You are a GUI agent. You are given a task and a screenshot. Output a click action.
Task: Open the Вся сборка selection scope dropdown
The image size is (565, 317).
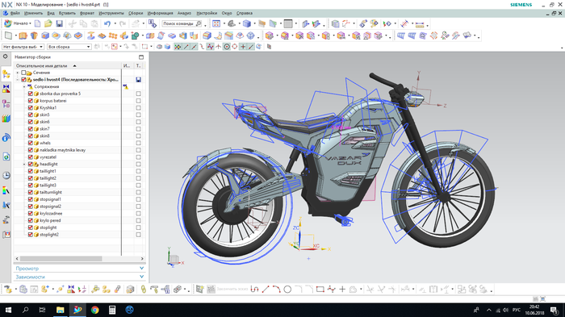69,47
